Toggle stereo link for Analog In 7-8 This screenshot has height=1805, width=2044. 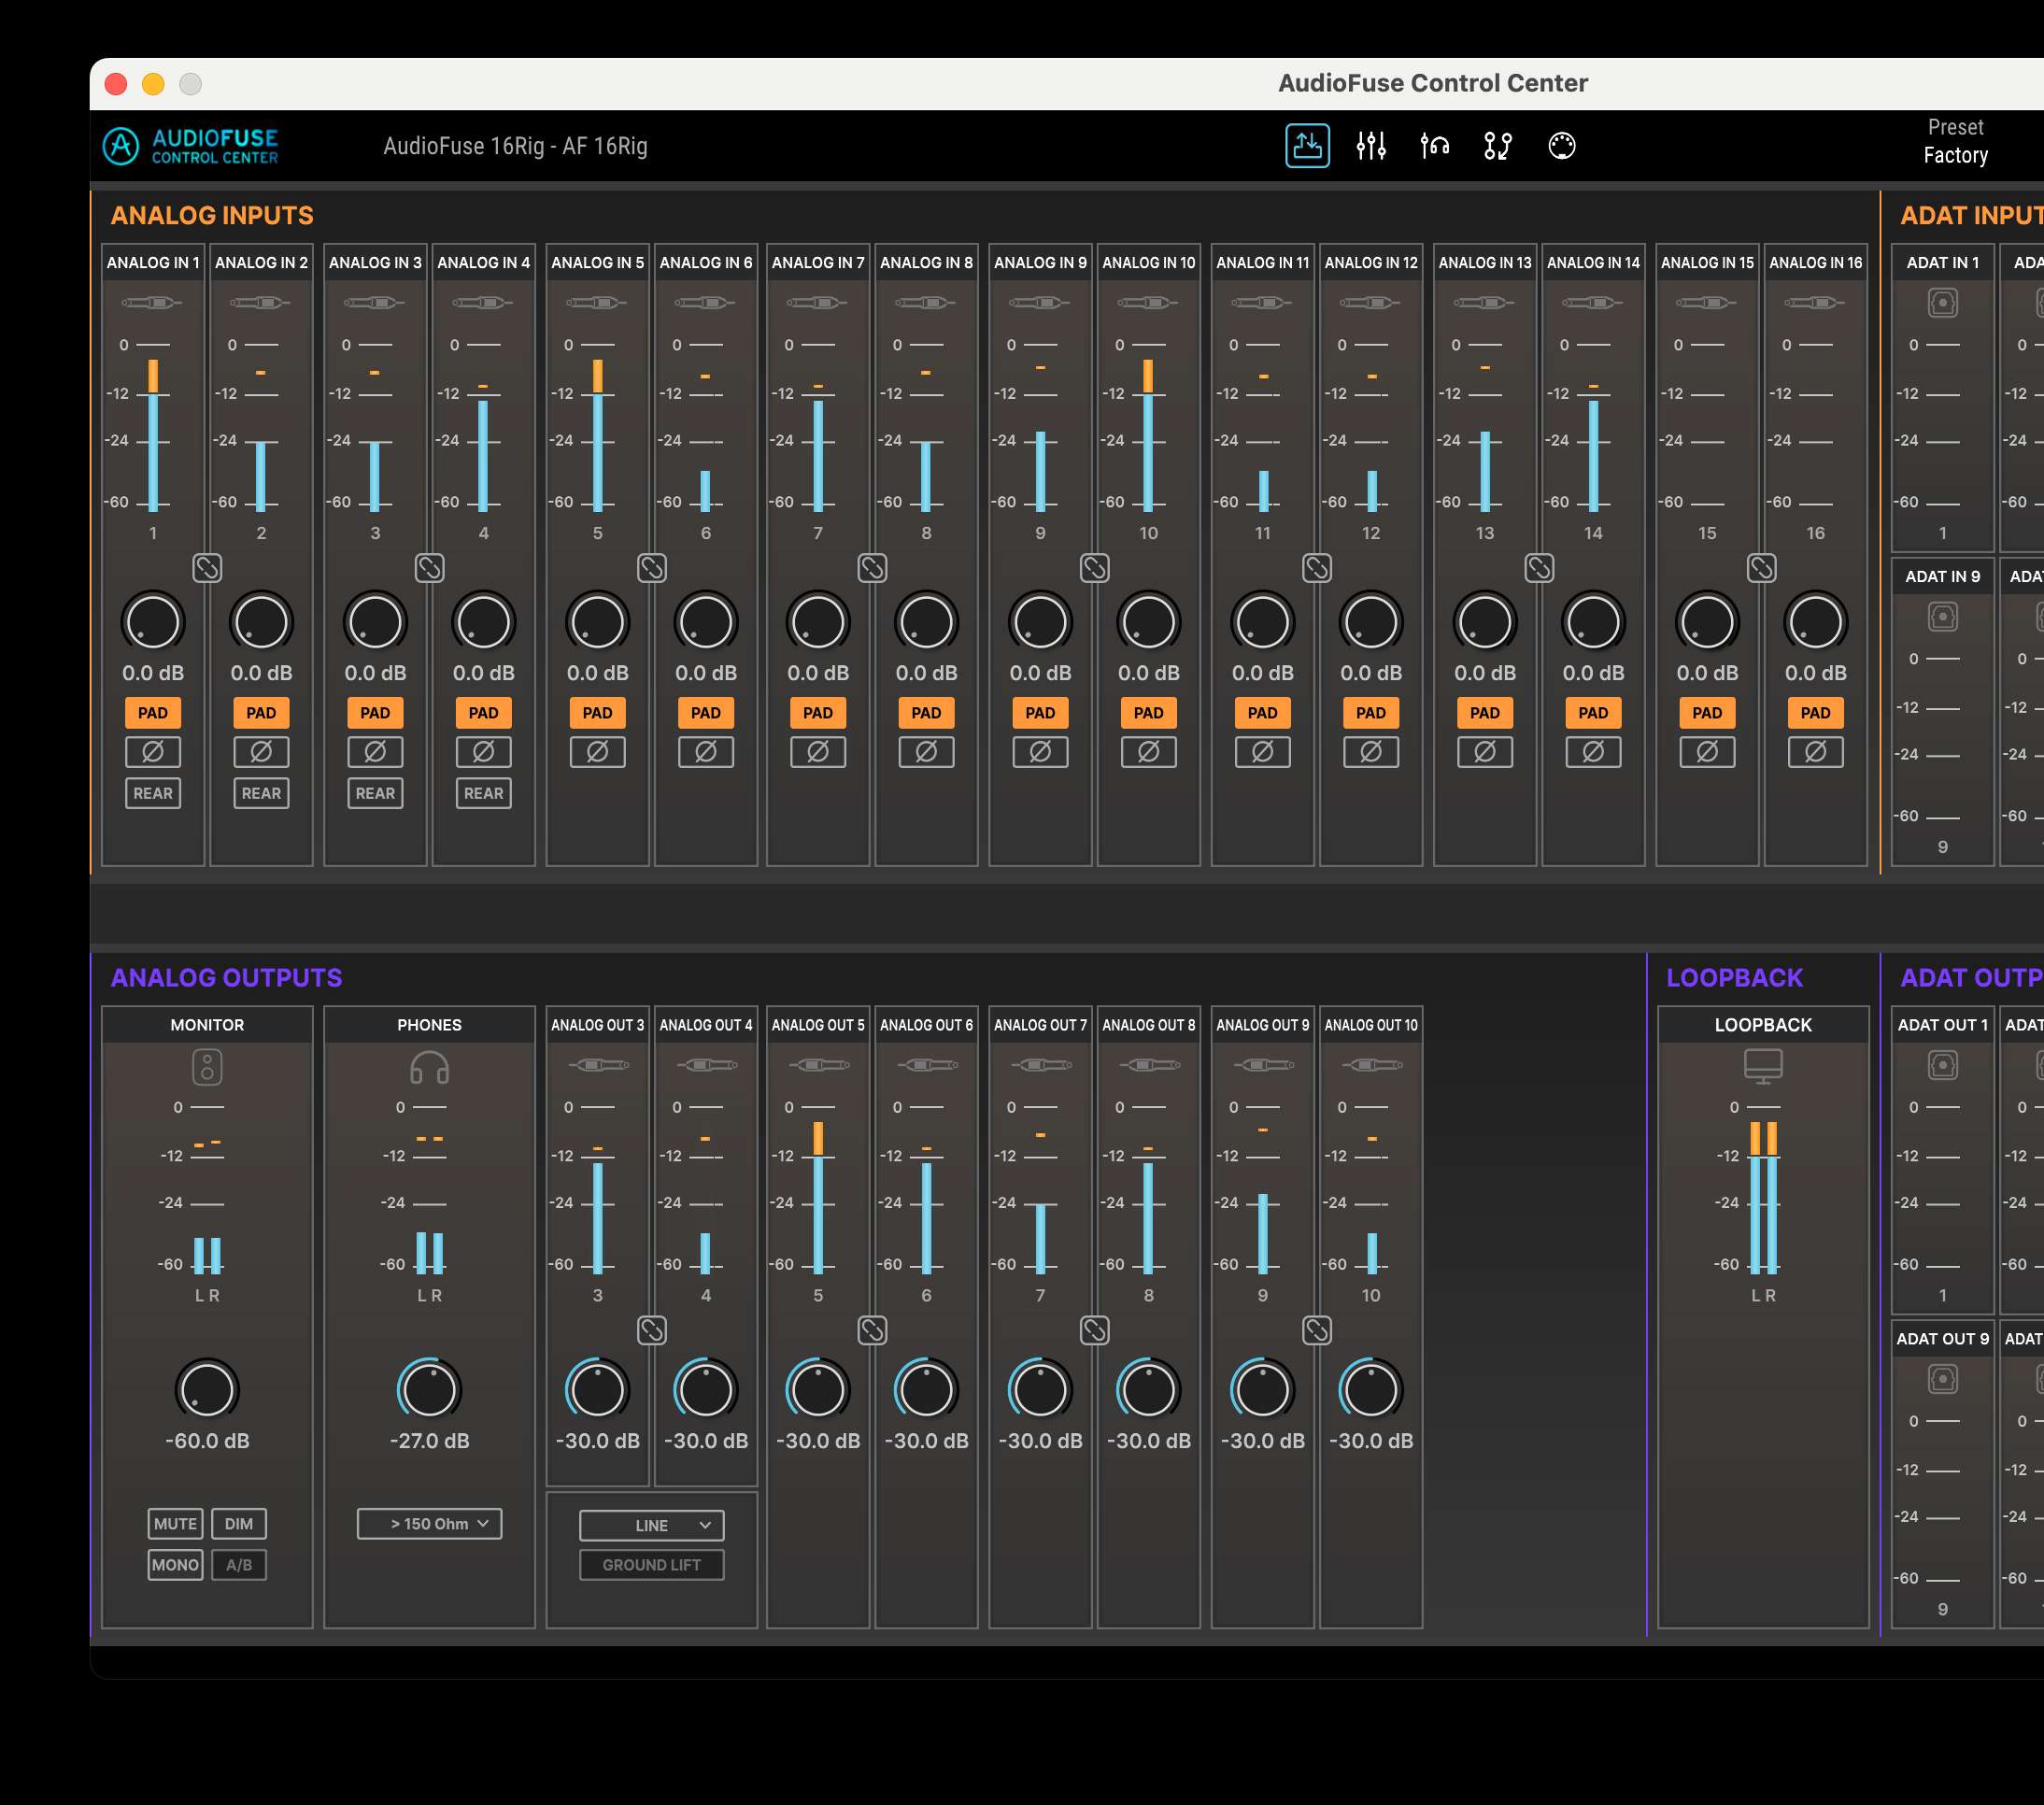872,568
